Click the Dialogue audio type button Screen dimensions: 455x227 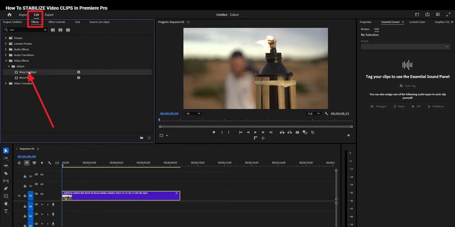pyautogui.click(x=379, y=106)
